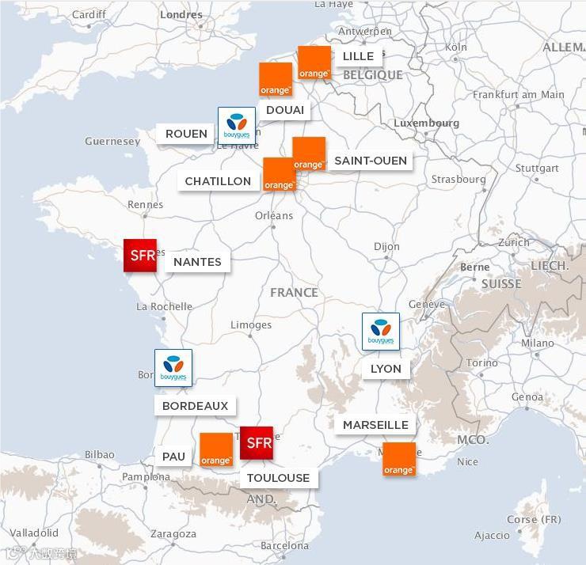Click Frankfurt am Main label
This screenshot has width=586, height=565.
(x=519, y=94)
